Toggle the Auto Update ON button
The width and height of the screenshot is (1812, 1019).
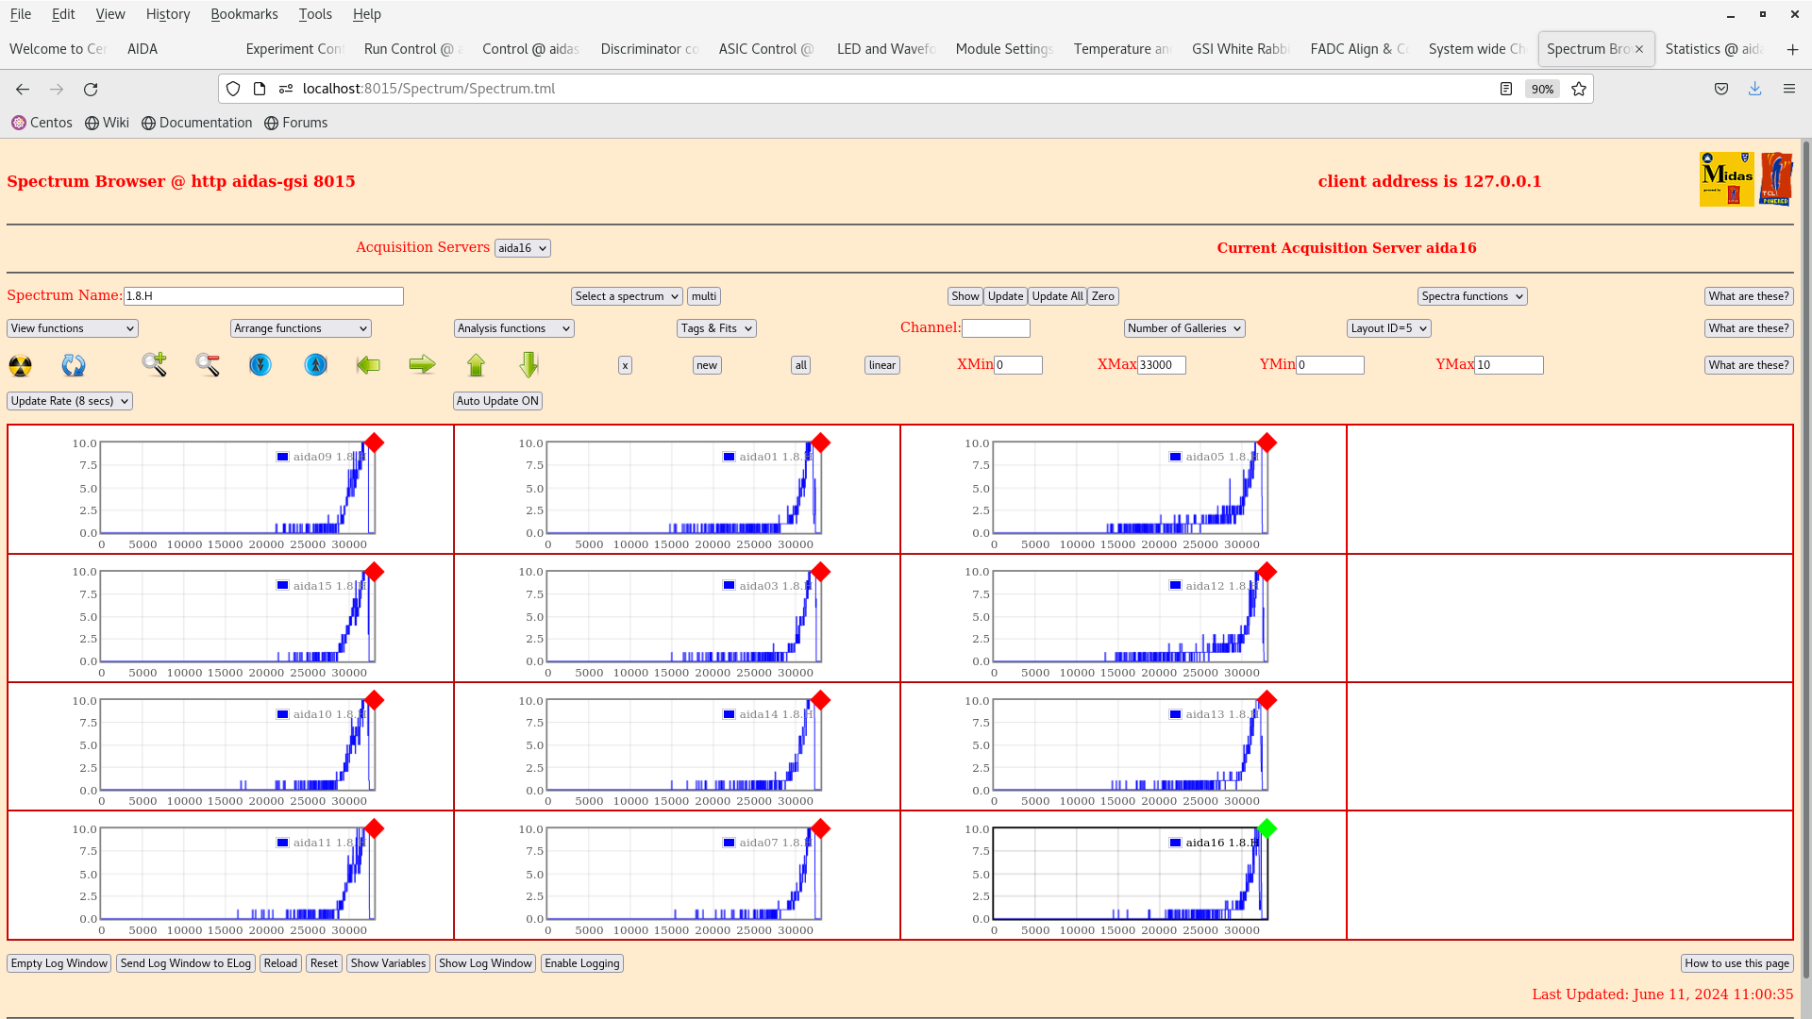(x=497, y=401)
